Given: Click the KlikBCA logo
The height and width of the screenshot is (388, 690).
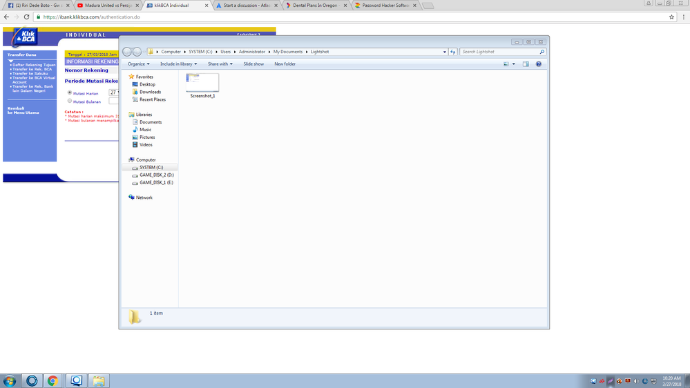Looking at the screenshot, I should (x=25, y=37).
